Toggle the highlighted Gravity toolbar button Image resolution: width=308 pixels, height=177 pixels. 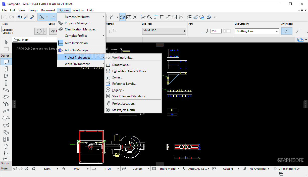point(122,17)
